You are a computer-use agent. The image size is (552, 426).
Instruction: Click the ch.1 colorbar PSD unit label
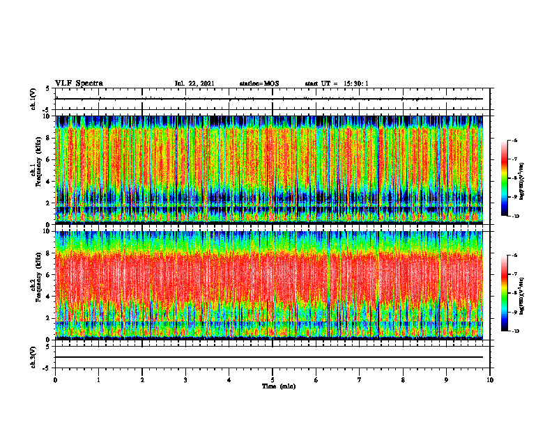click(521, 182)
